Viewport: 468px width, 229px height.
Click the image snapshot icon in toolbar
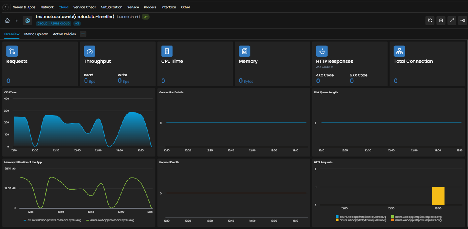[x=441, y=20]
